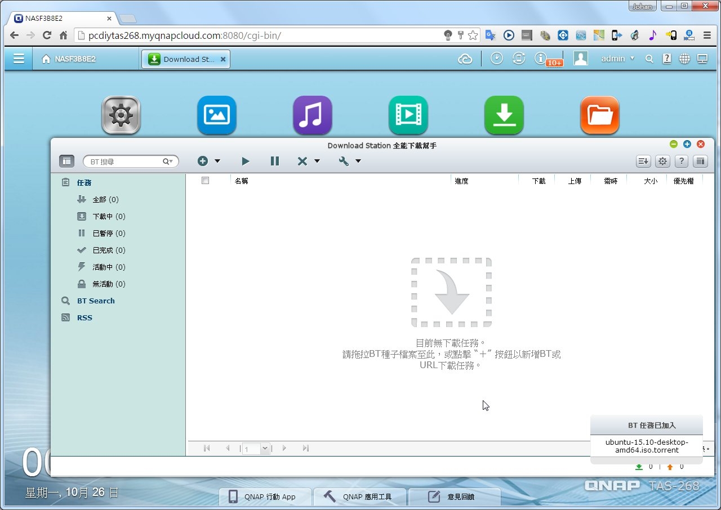Open the QNAP main menu hamburger icon
Viewport: 721px width, 510px height.
(x=19, y=59)
